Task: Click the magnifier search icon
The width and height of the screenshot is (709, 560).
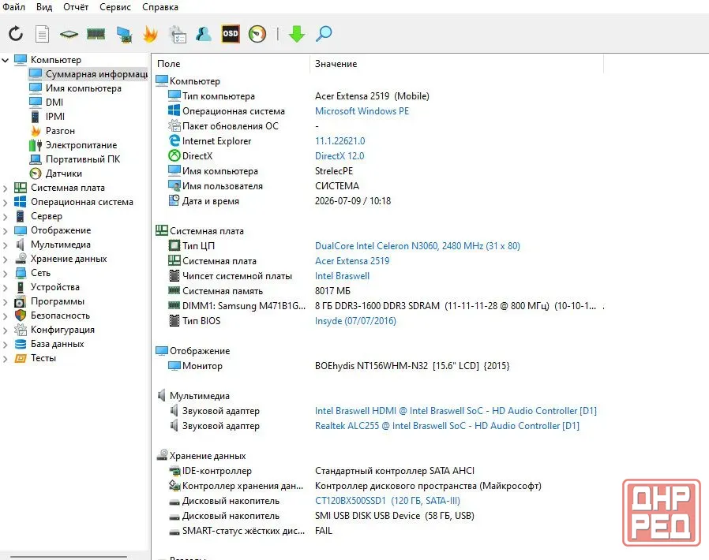Action: (x=324, y=34)
